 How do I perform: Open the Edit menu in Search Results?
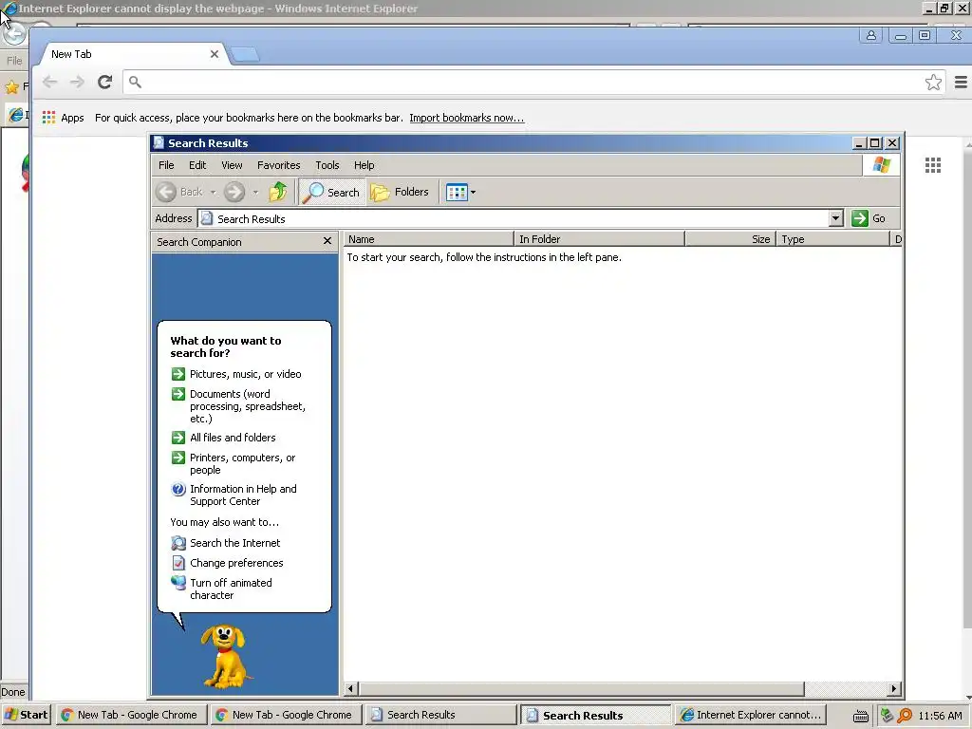197,165
